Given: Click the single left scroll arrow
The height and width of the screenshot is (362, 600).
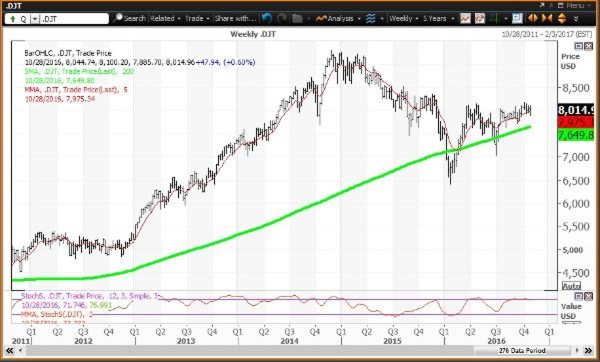Looking at the screenshot, I should click(x=21, y=351).
